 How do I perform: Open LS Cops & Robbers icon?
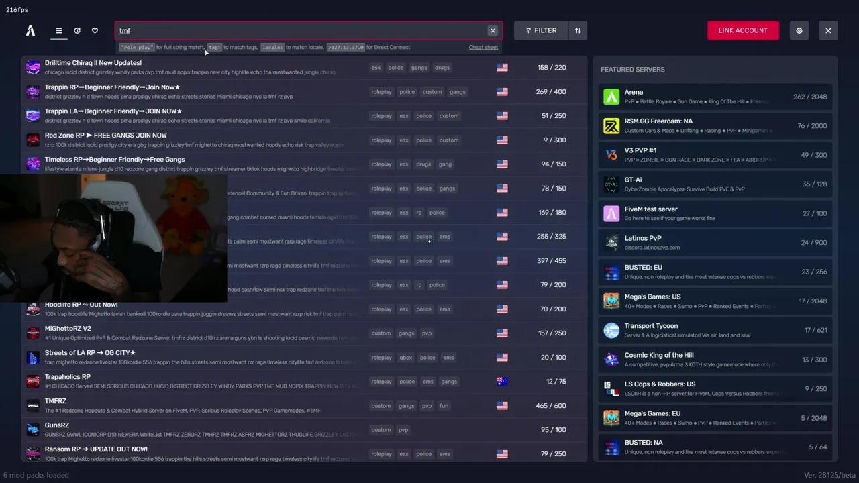point(611,388)
